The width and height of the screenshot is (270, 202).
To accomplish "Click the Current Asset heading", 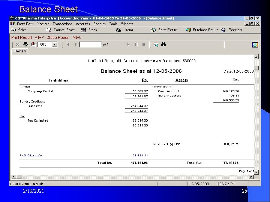I will (x=161, y=86).
